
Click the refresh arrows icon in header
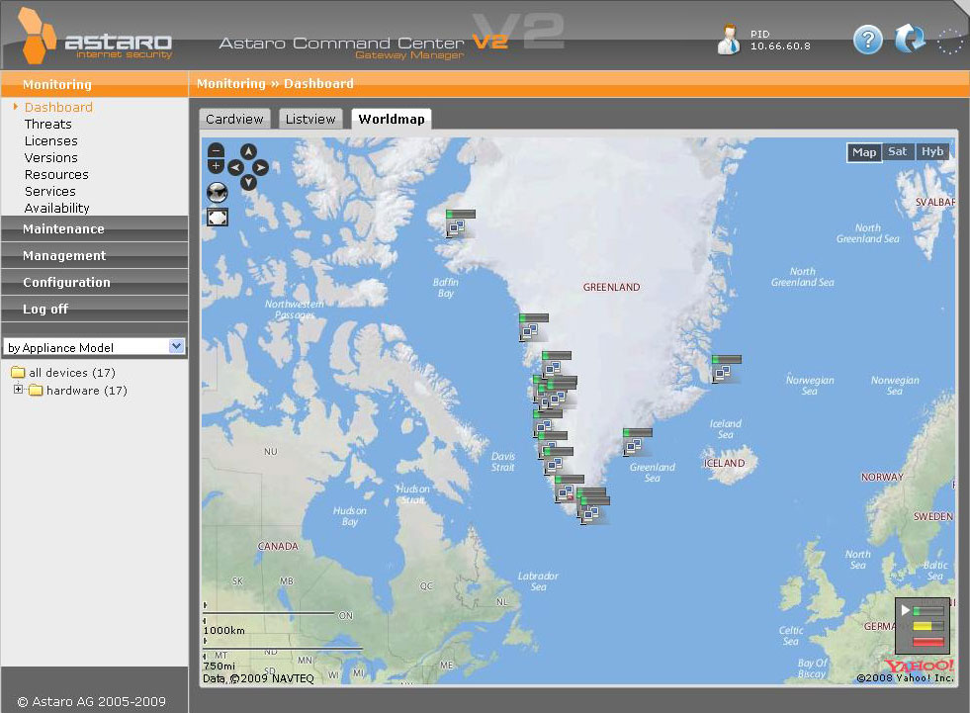point(909,41)
